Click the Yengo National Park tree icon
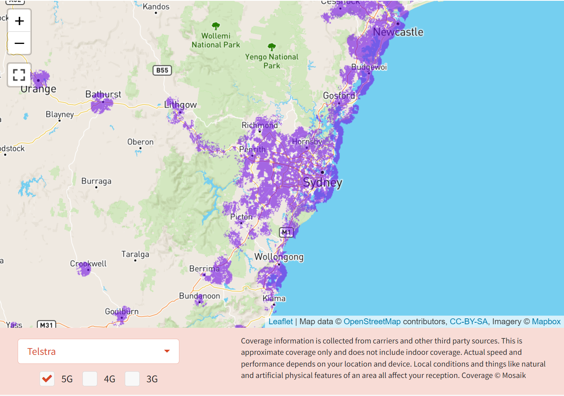Viewport: 564px width, 396px height. pos(272,47)
